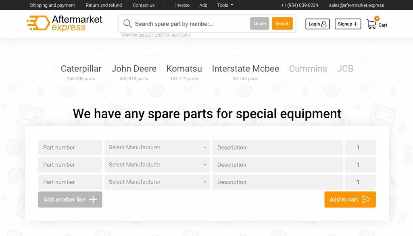Open the shopping cart icon
Image resolution: width=413 pixels, height=236 pixels.
pyautogui.click(x=371, y=24)
